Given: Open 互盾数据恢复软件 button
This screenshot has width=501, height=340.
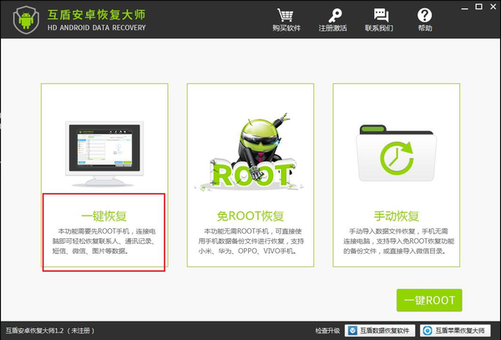Looking at the screenshot, I should pyautogui.click(x=380, y=331).
